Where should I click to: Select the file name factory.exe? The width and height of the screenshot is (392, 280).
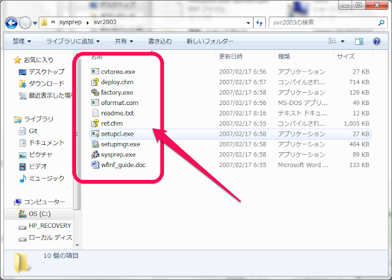(117, 93)
